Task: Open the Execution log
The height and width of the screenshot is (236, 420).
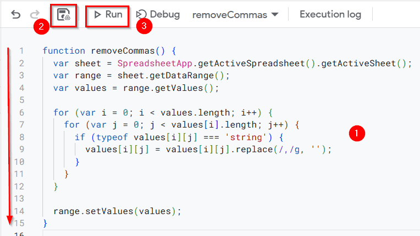Action: pyautogui.click(x=330, y=14)
